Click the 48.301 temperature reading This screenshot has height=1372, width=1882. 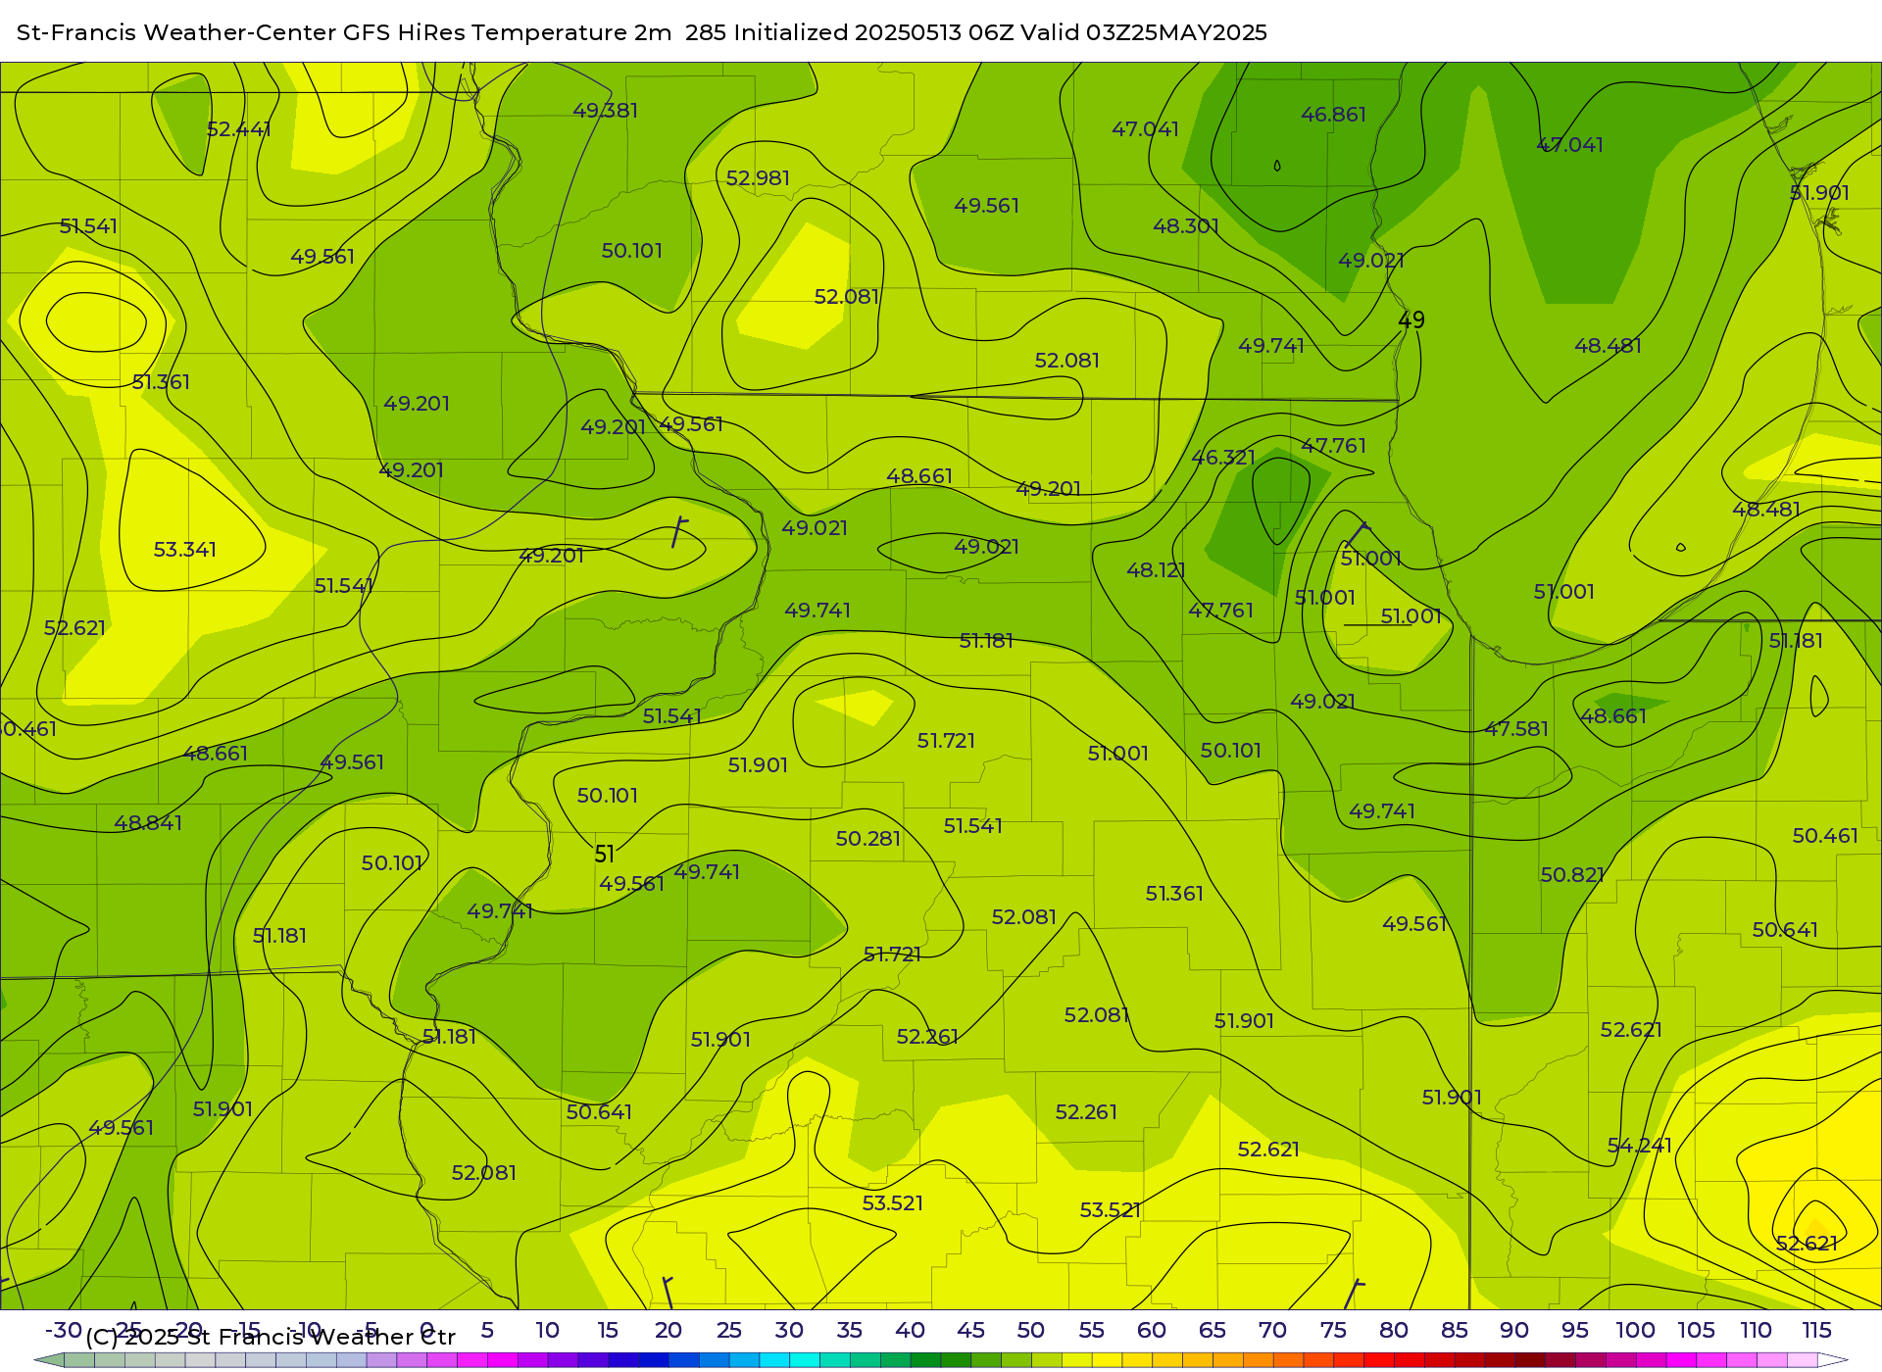click(x=1186, y=226)
